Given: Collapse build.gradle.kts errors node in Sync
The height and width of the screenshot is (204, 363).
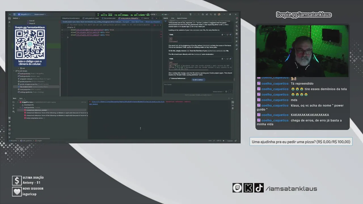Looking at the screenshot, I should click(20, 107).
